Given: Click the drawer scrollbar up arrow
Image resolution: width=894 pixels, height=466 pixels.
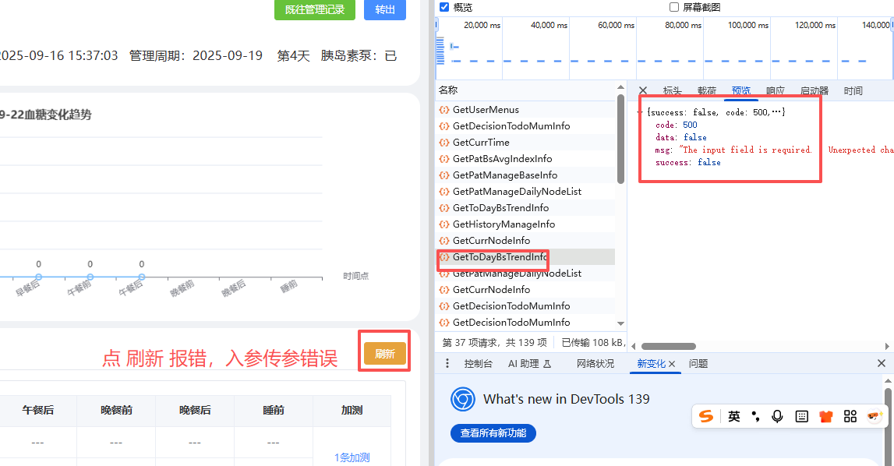Looking at the screenshot, I should pyautogui.click(x=888, y=380).
